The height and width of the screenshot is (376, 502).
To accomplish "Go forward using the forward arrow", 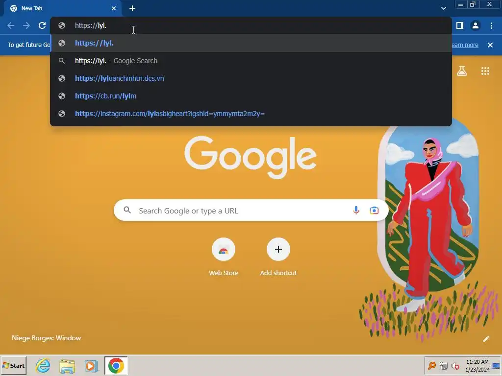I will (x=26, y=25).
